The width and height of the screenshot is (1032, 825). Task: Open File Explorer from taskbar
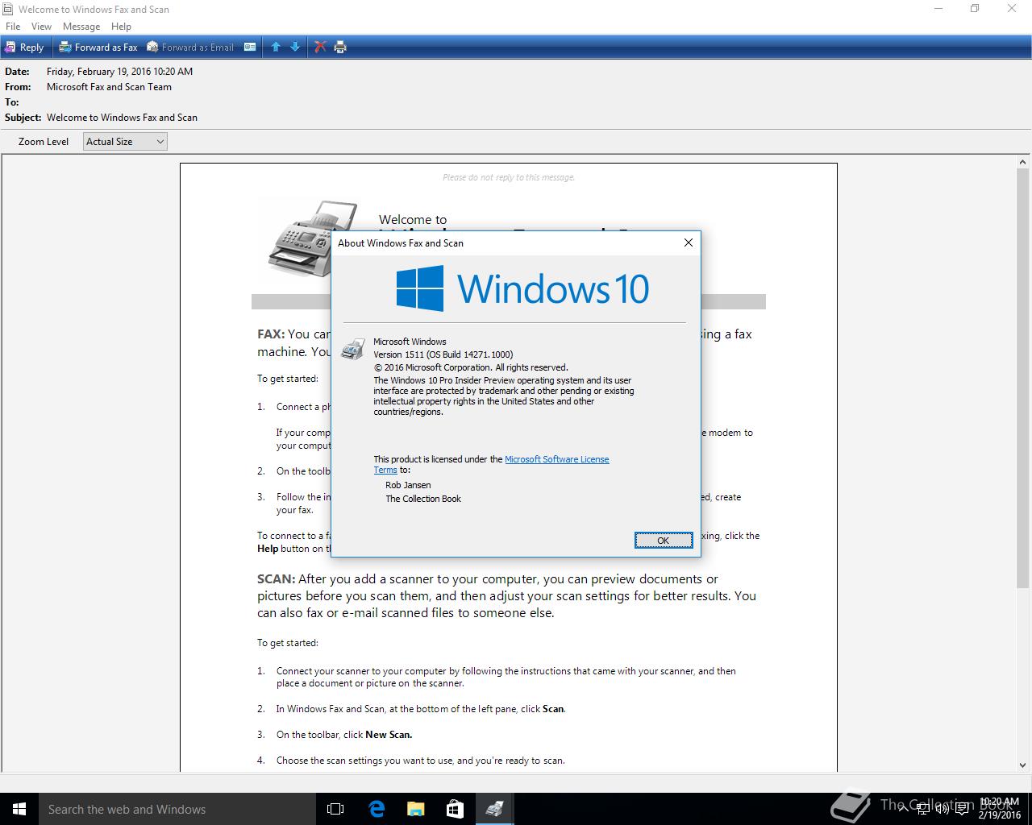(x=415, y=809)
